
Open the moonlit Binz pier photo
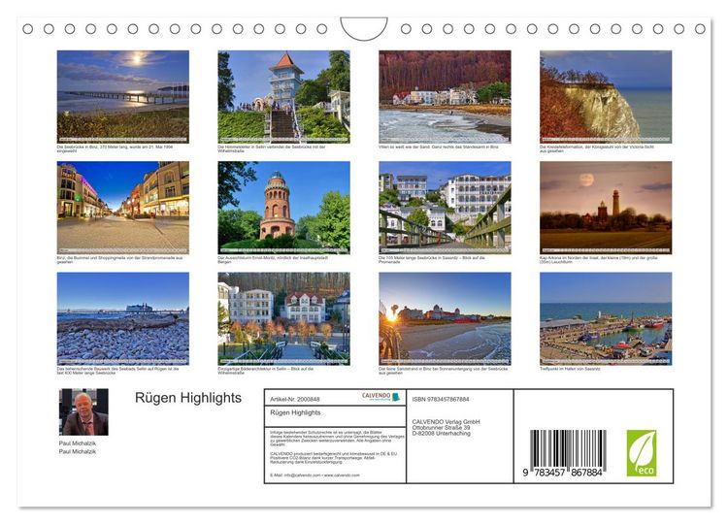click(x=123, y=96)
